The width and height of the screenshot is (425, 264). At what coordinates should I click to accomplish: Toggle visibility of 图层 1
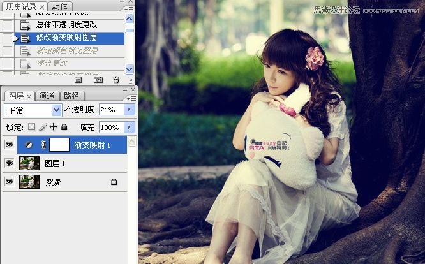click(9, 164)
